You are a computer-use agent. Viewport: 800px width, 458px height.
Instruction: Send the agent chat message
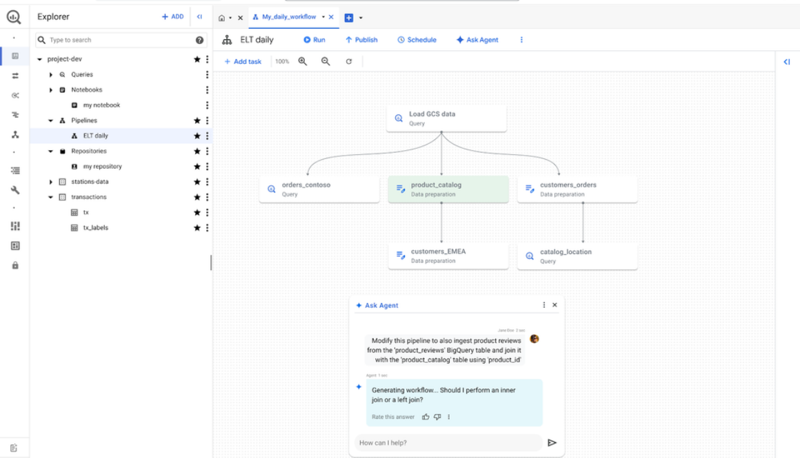551,443
